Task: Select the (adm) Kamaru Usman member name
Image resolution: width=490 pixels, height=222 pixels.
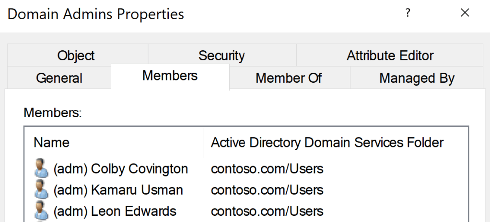Action: click(x=118, y=190)
